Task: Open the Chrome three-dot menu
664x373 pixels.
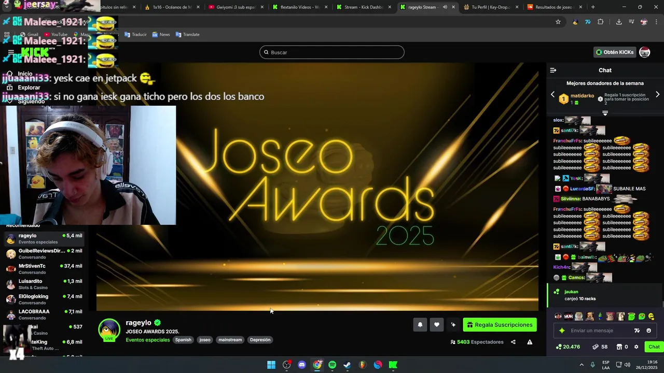Action: 657,22
